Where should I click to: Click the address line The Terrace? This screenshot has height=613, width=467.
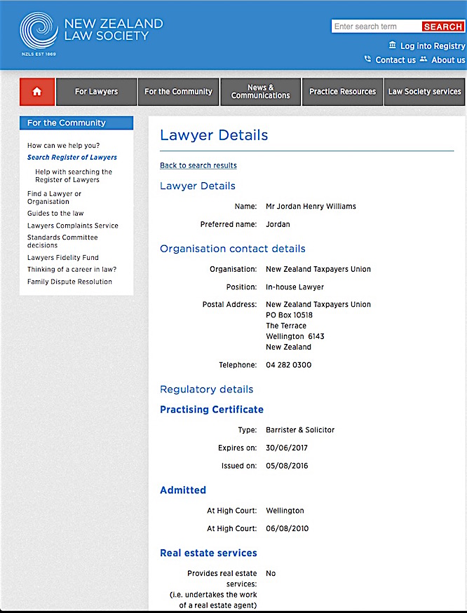point(286,326)
